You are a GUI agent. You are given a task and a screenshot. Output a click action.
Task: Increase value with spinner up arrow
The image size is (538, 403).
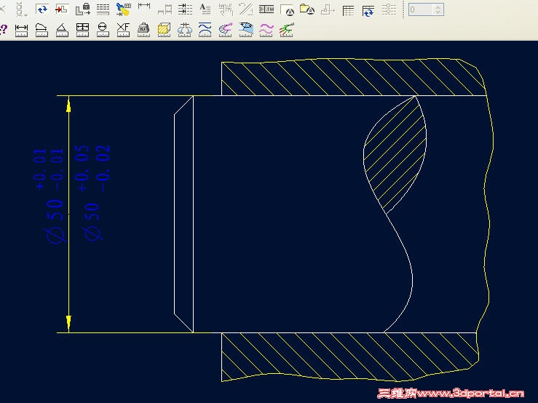tap(438, 7)
